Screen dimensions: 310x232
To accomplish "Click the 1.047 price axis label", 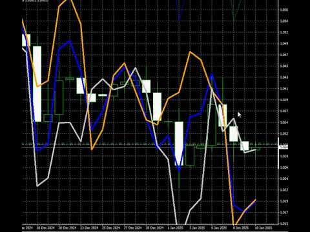I will pos(284,55).
